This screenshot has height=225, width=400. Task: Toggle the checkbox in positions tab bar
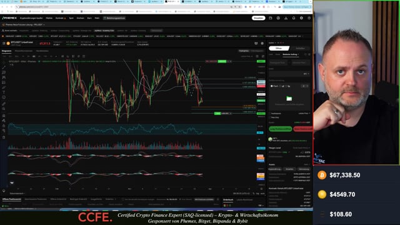click(x=123, y=199)
